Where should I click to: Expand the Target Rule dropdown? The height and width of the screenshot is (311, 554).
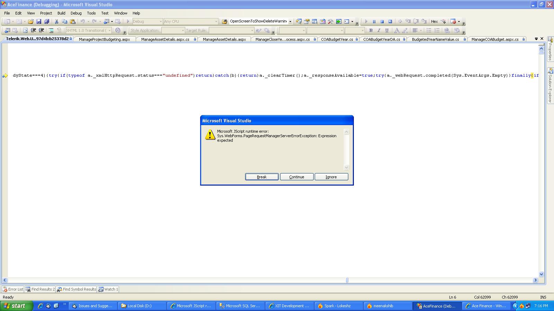[x=252, y=30]
